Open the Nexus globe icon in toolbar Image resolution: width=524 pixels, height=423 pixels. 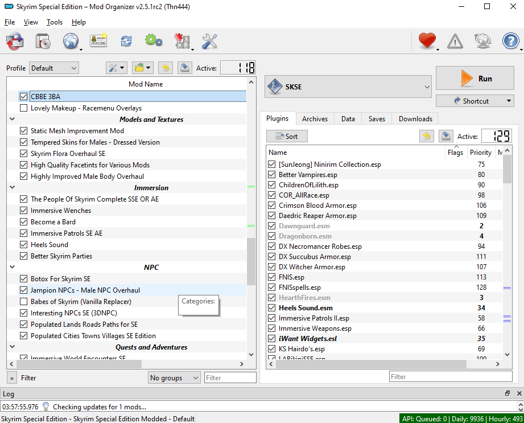click(71, 41)
